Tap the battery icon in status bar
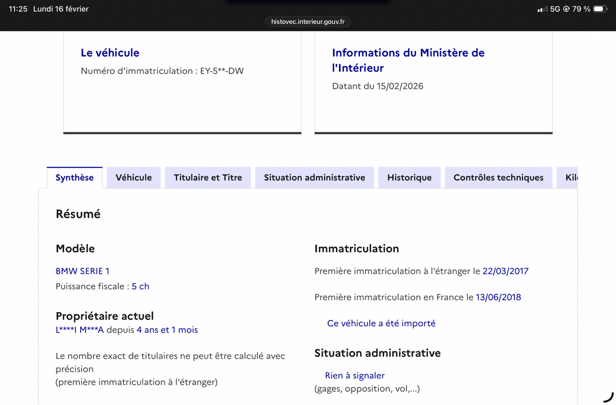This screenshot has height=405, width=616. (600, 9)
